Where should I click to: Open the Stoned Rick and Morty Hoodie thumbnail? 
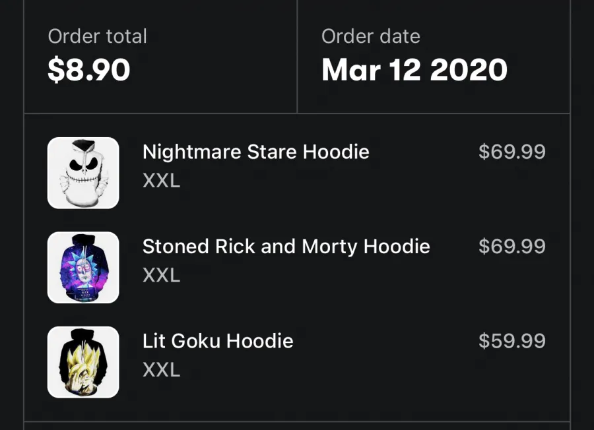[83, 268]
